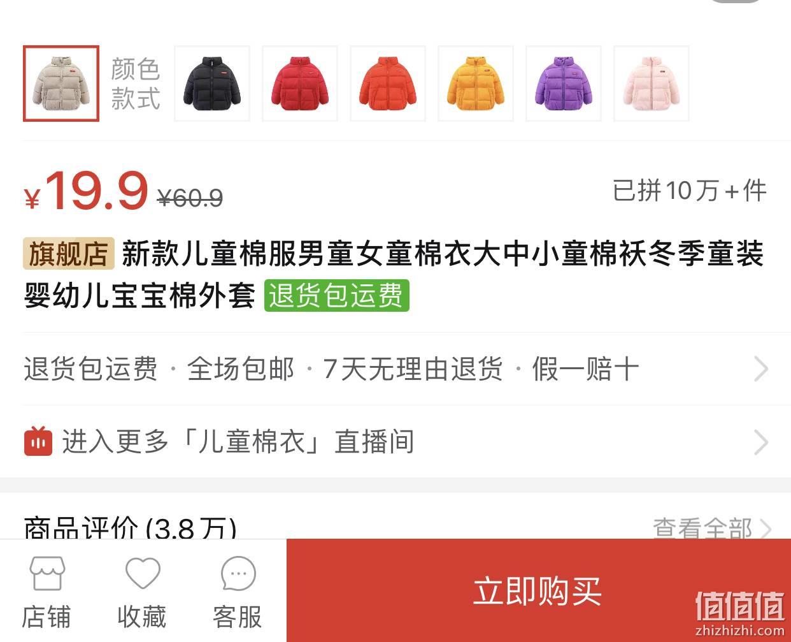The height and width of the screenshot is (642, 791).
Task: Tap the 旗舰店 flagship store badge
Action: tap(69, 254)
